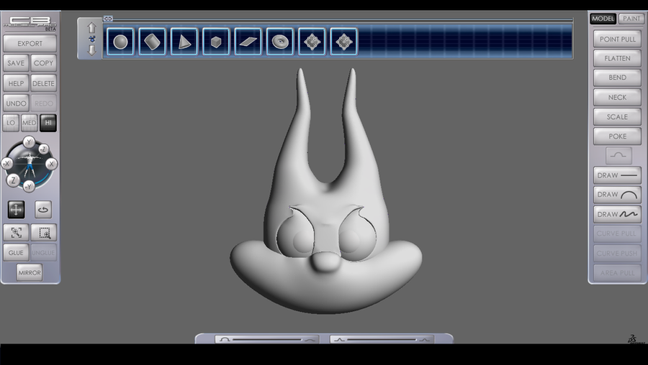Click the zoom-to-fit view icon
The height and width of the screenshot is (365, 648).
tap(16, 233)
